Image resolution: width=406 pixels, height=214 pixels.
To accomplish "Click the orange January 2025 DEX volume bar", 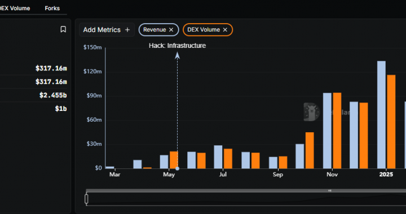I will pyautogui.click(x=391, y=122).
